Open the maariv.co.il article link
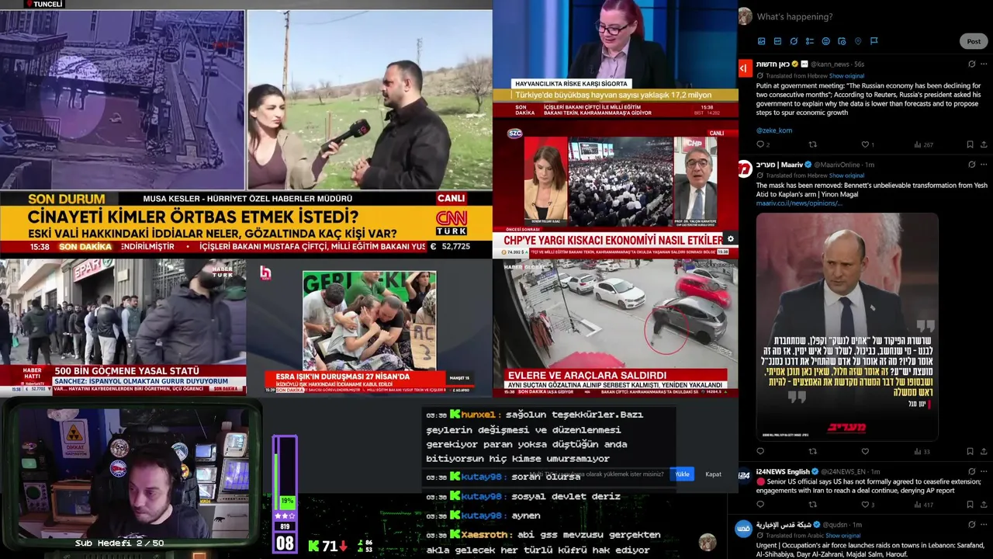Image resolution: width=993 pixels, height=559 pixels. tap(799, 203)
